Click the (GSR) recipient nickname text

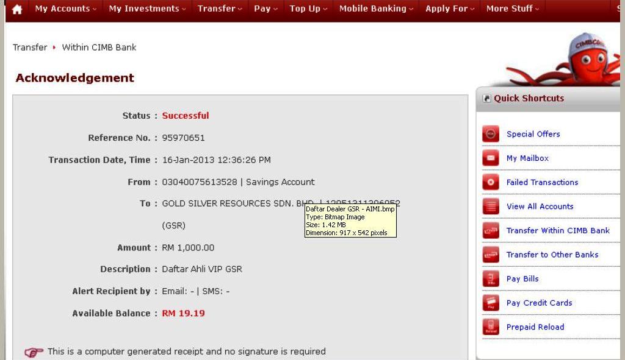point(173,225)
